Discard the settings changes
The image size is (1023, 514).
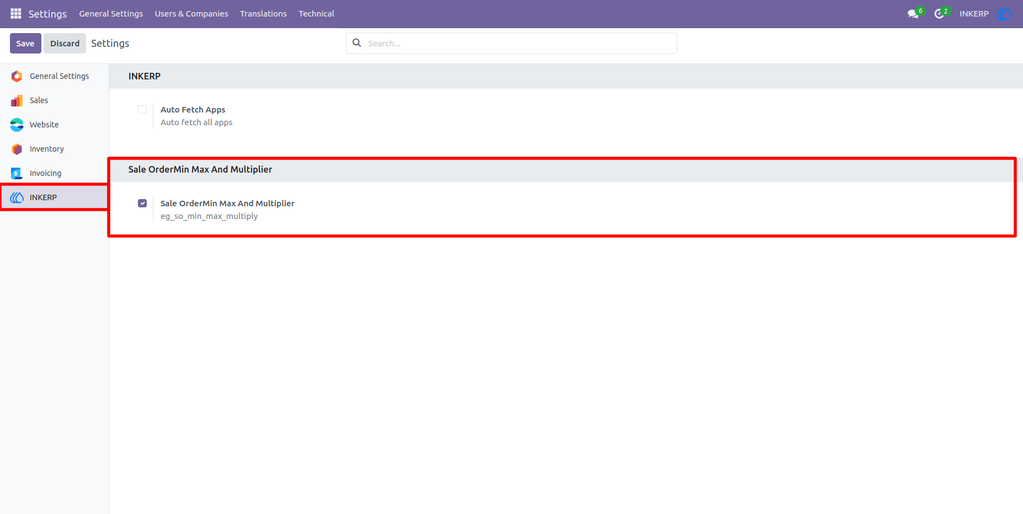tap(65, 43)
